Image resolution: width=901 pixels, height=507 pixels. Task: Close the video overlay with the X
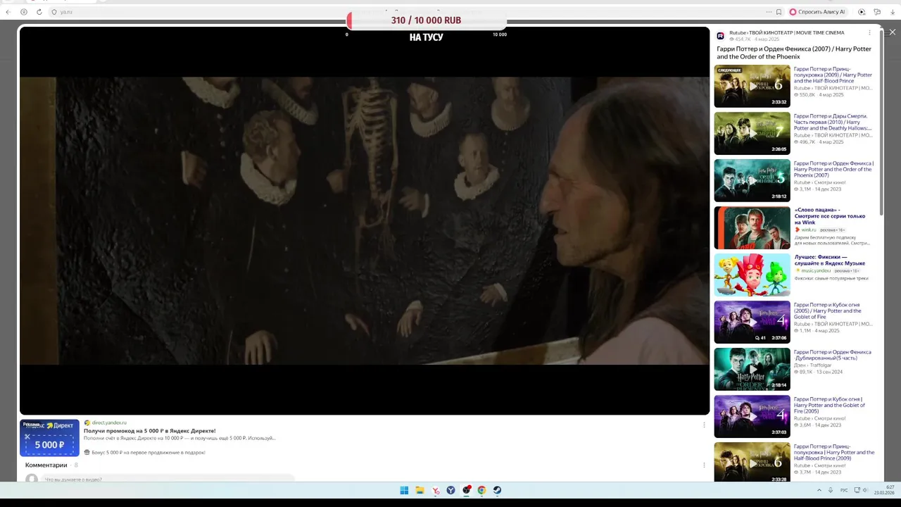[892, 32]
